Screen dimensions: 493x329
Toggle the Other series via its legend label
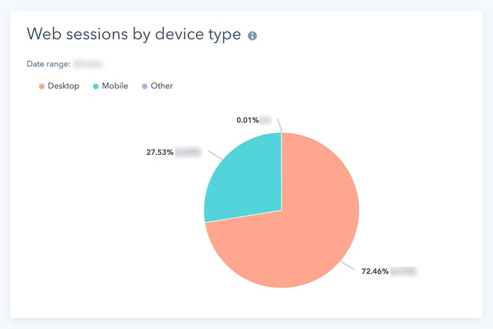[162, 86]
